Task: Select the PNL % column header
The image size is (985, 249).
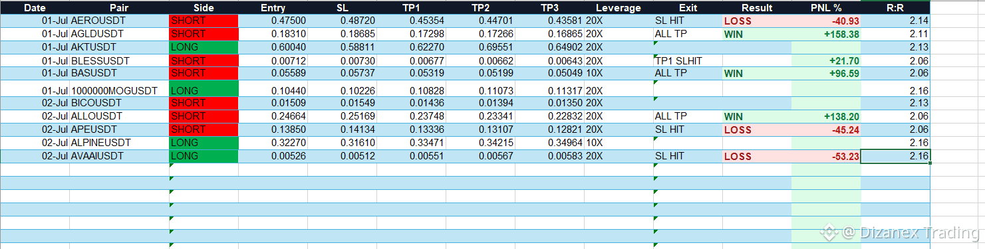Action: point(826,8)
